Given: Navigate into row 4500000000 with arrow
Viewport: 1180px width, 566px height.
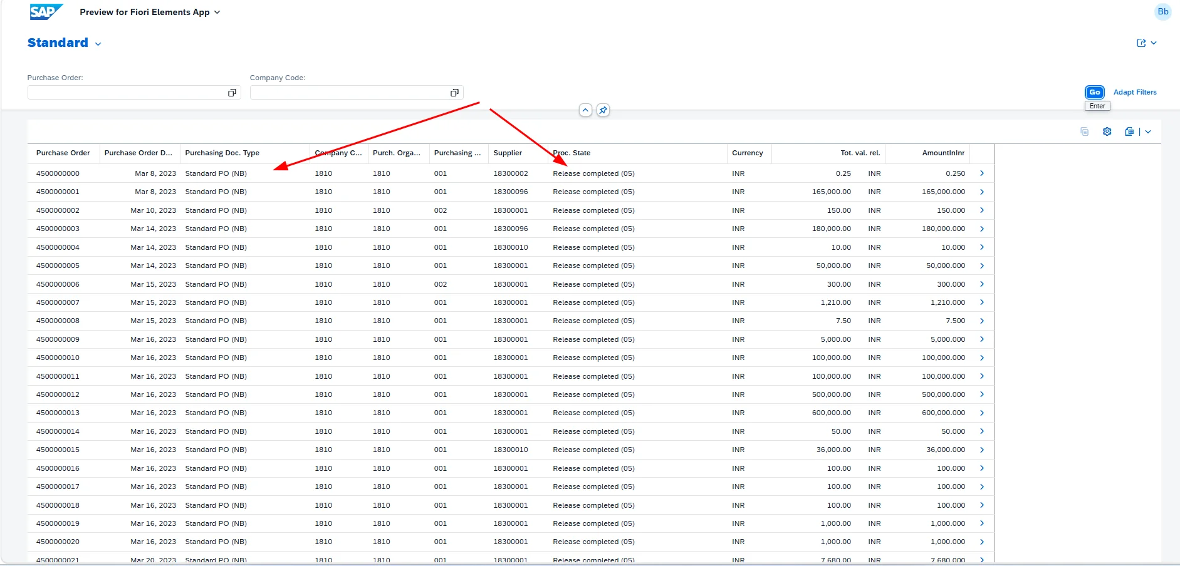Looking at the screenshot, I should [982, 173].
